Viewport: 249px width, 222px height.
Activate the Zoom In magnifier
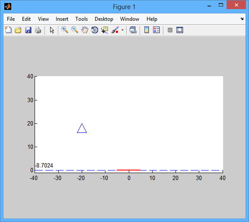(x=65, y=30)
